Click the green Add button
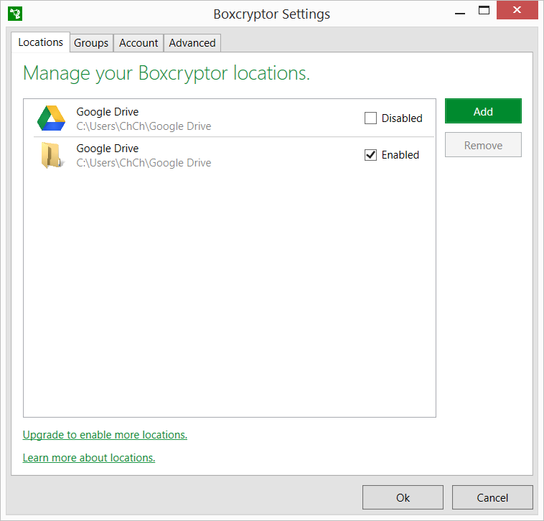 [x=483, y=111]
